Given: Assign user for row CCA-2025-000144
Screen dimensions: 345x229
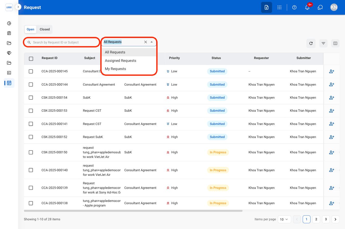Looking at the screenshot, I should pos(332,84).
